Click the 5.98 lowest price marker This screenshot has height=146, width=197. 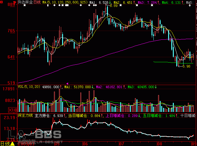click(186, 66)
